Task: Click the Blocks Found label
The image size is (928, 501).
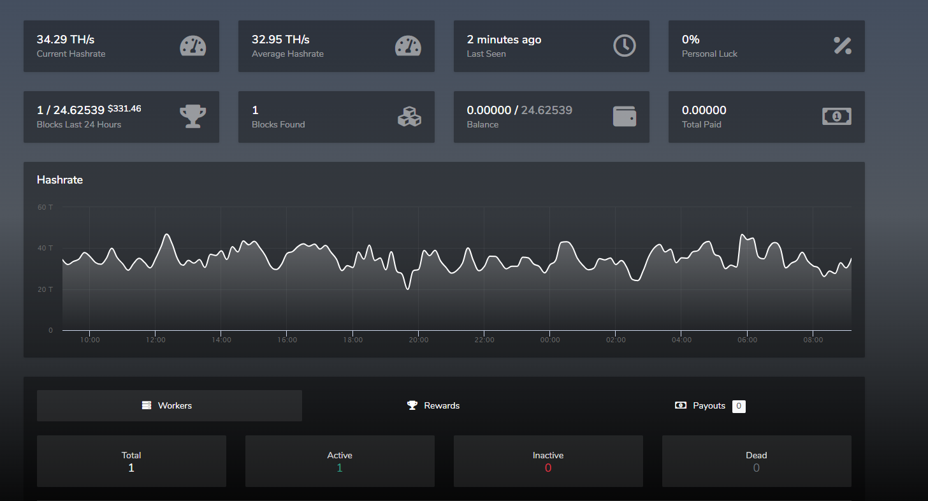Action: [x=279, y=124]
